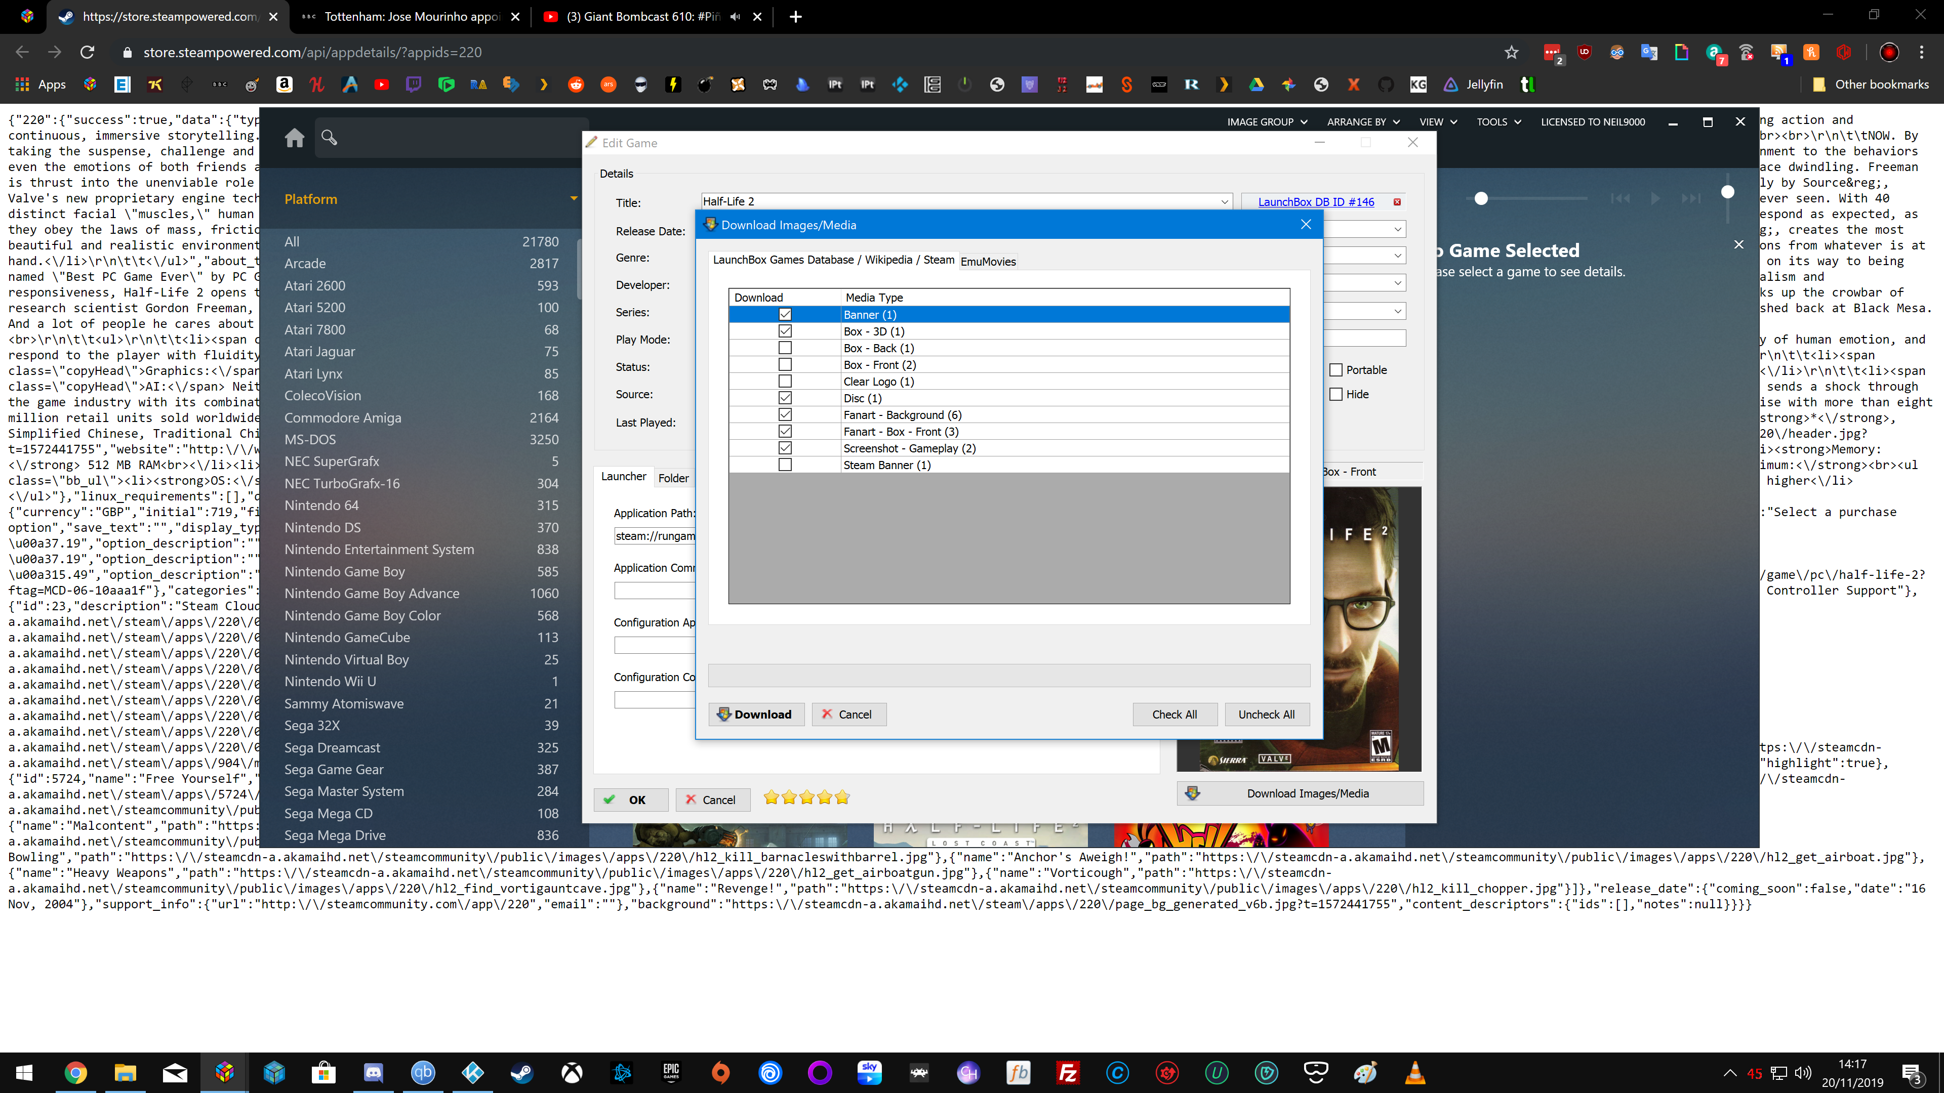Expand the Title combo box dropdown

click(1224, 201)
